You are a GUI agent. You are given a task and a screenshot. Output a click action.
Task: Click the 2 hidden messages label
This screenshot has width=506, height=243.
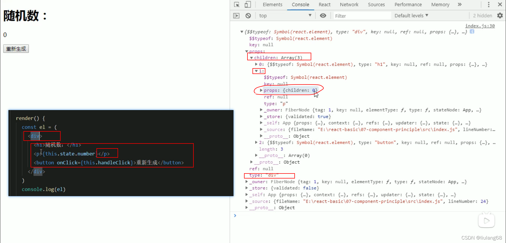[482, 16]
